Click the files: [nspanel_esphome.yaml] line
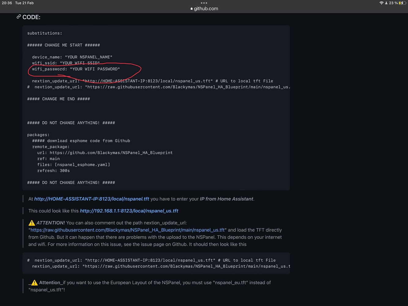 (x=73, y=165)
